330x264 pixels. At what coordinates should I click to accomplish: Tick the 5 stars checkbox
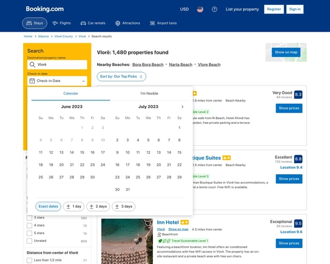[29, 233]
